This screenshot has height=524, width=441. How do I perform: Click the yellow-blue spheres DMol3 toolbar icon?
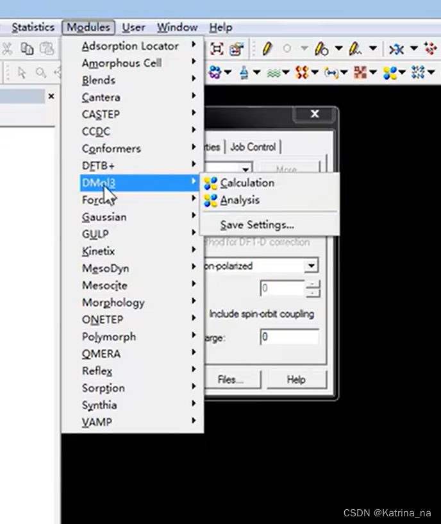(x=390, y=72)
